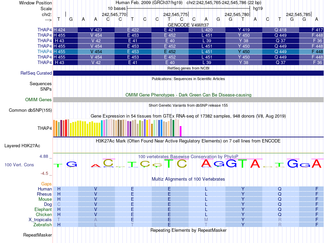This screenshot has width=324, height=243.
Task: Click Short Genetic Variants from dbSNP title
Action: tap(188, 105)
